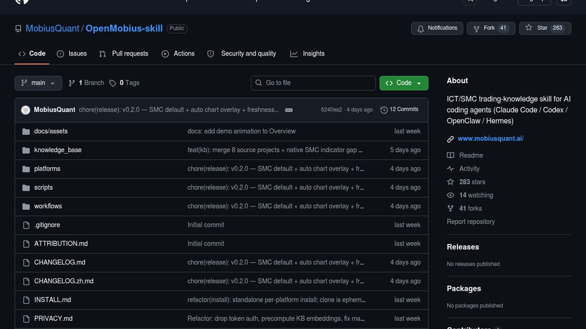Screen dimensions: 586x329
Task: Open the docs/assets folder
Action: tap(51, 131)
